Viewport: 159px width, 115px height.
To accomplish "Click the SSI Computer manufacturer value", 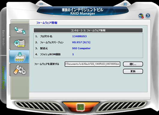I will coord(81,48).
